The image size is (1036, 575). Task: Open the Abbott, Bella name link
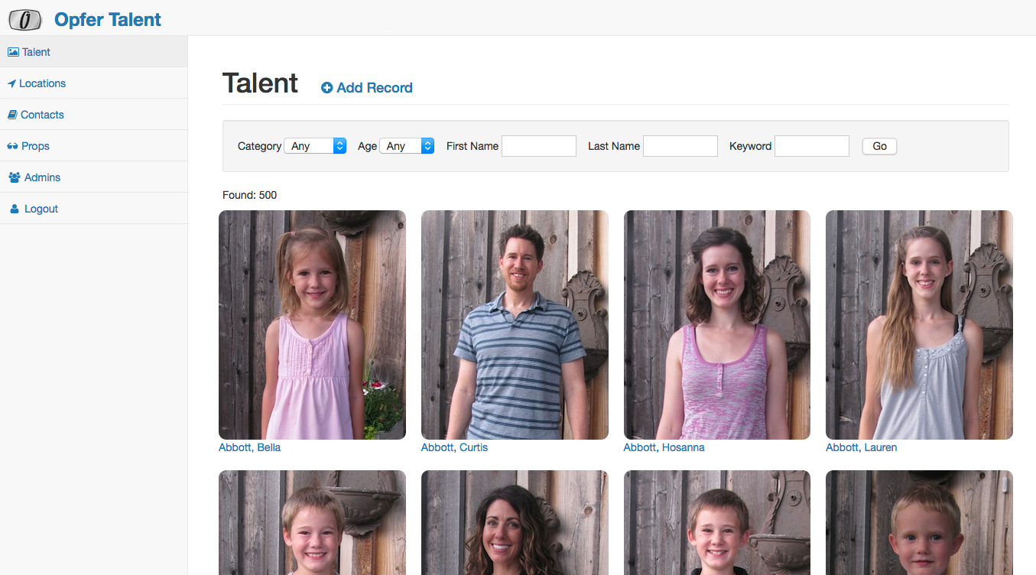pyautogui.click(x=250, y=447)
